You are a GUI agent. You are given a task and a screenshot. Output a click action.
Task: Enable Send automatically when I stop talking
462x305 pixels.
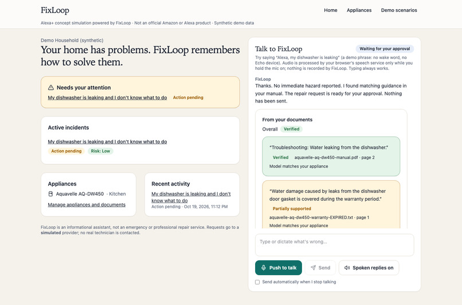(257, 282)
